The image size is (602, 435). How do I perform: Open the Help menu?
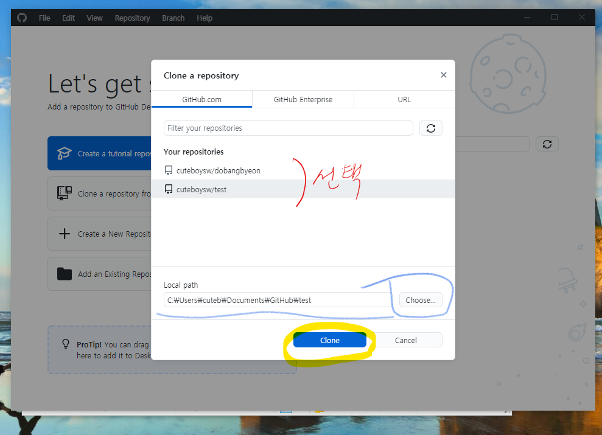point(205,18)
